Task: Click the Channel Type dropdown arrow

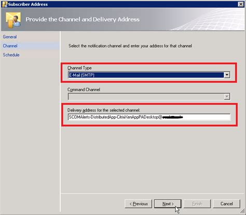Action: click(227, 75)
